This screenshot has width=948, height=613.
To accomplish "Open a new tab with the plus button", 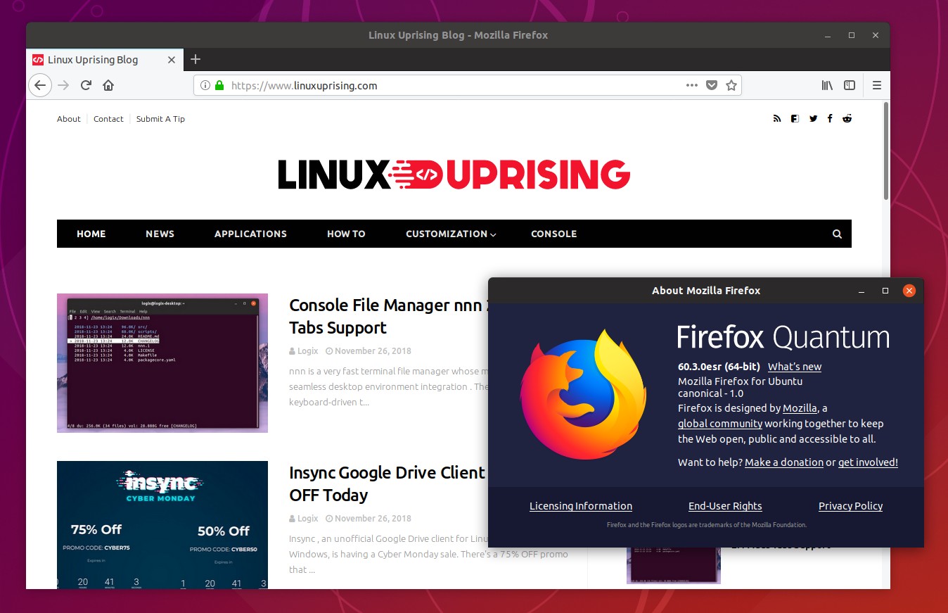I will coord(195,59).
